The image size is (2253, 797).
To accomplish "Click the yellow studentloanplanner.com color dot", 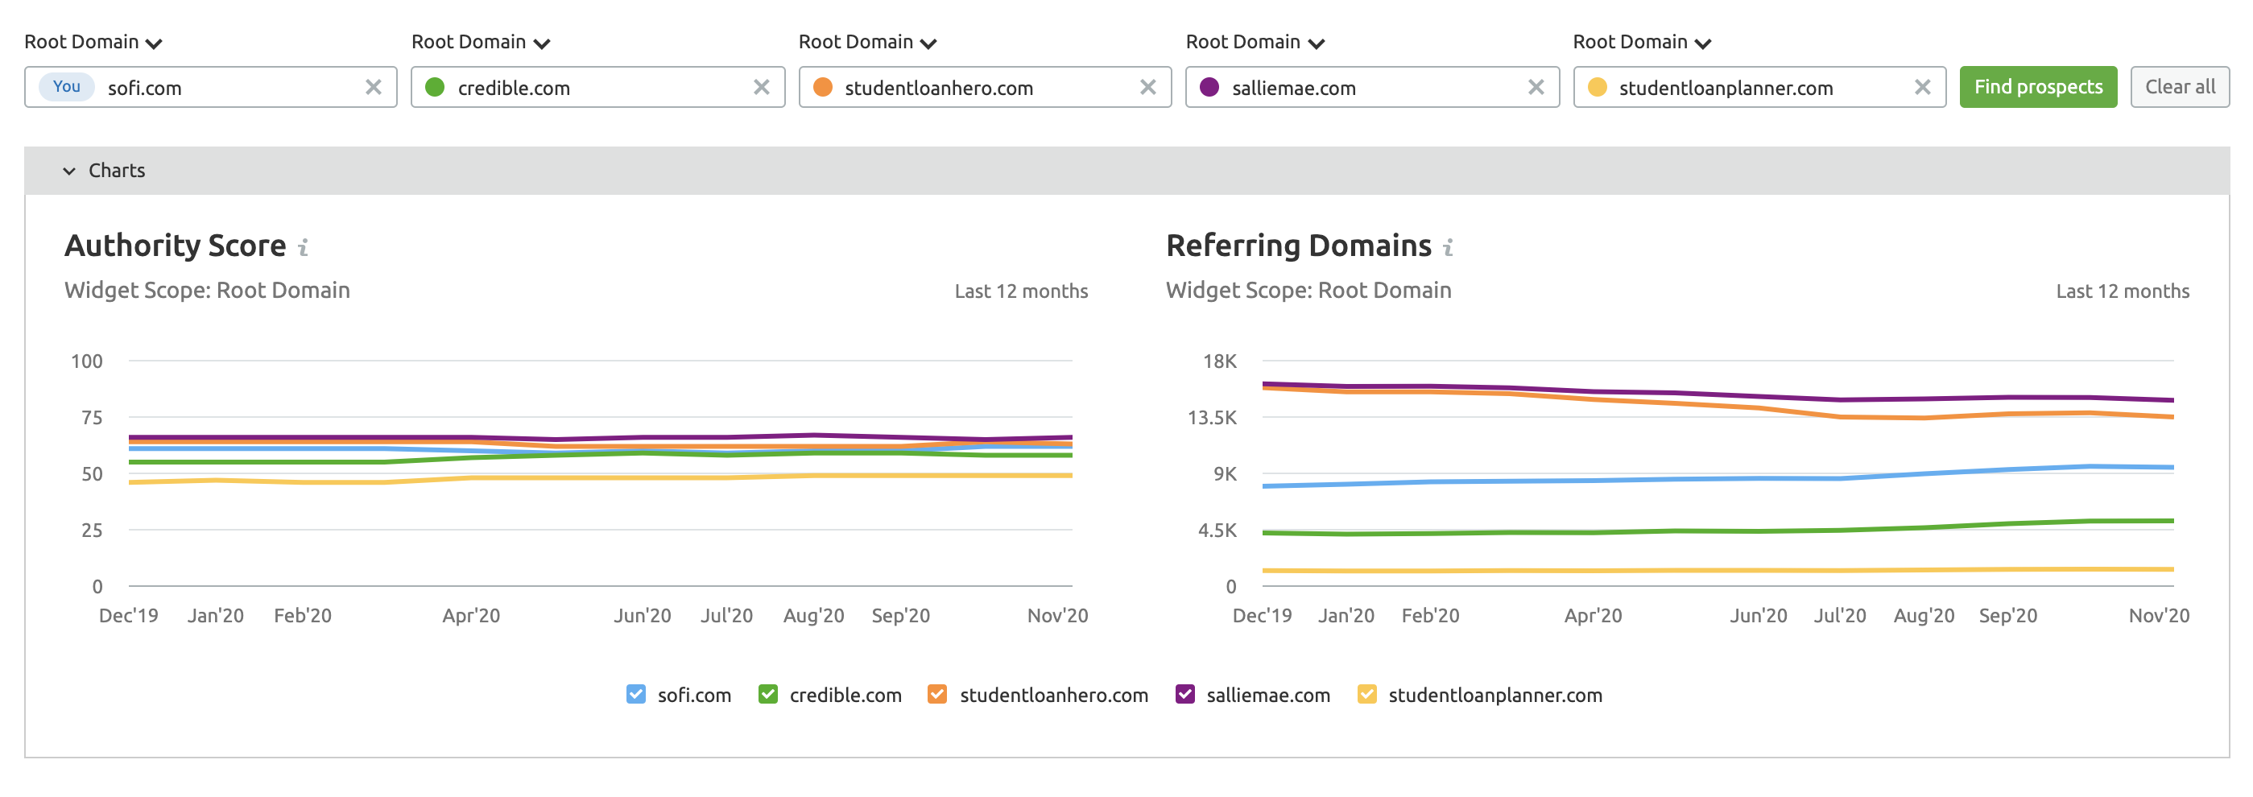I will click(x=1597, y=88).
